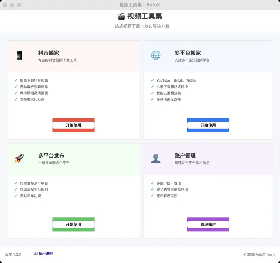
Task: Click the 账户管理 card title
Action: pyautogui.click(x=185, y=156)
